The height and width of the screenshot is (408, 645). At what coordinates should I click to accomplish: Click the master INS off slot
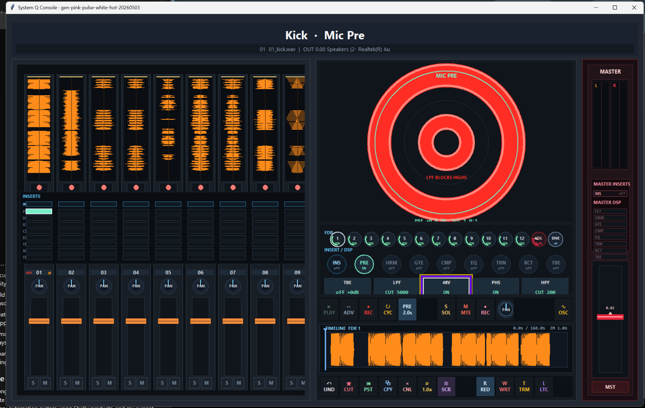(610, 194)
